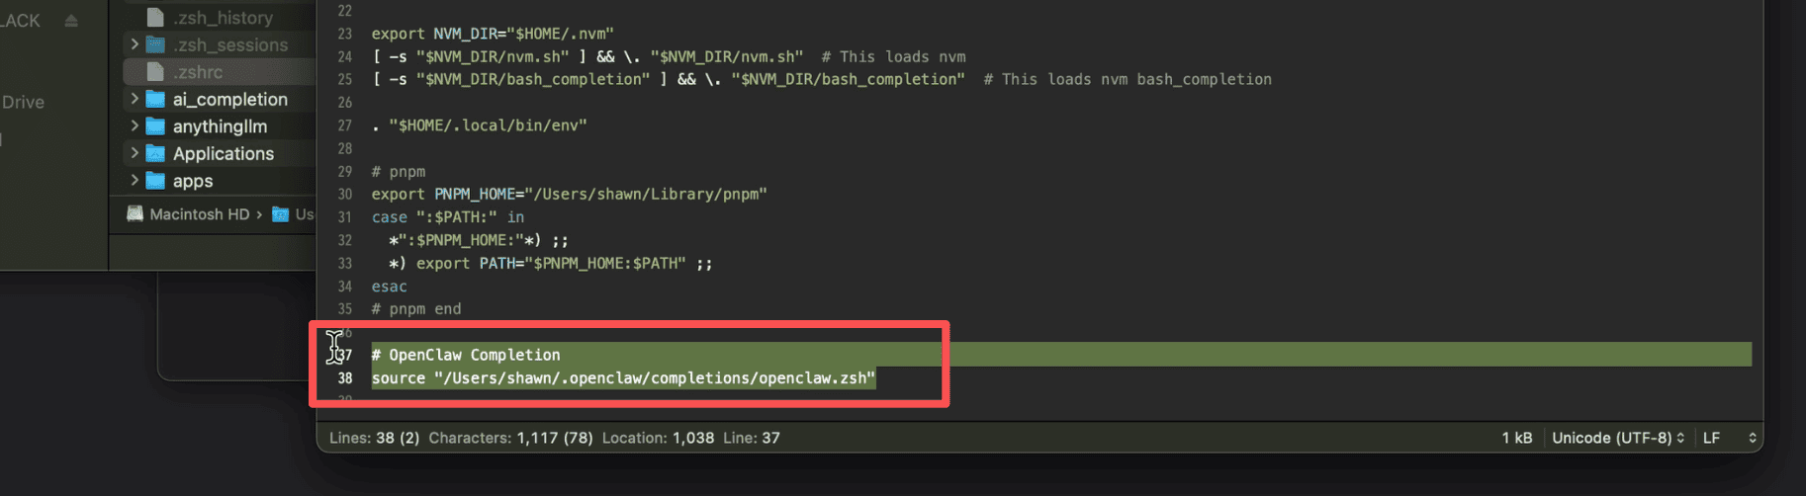
Task: Expand the anythingllm folder disclosure arrow
Action: tap(135, 126)
